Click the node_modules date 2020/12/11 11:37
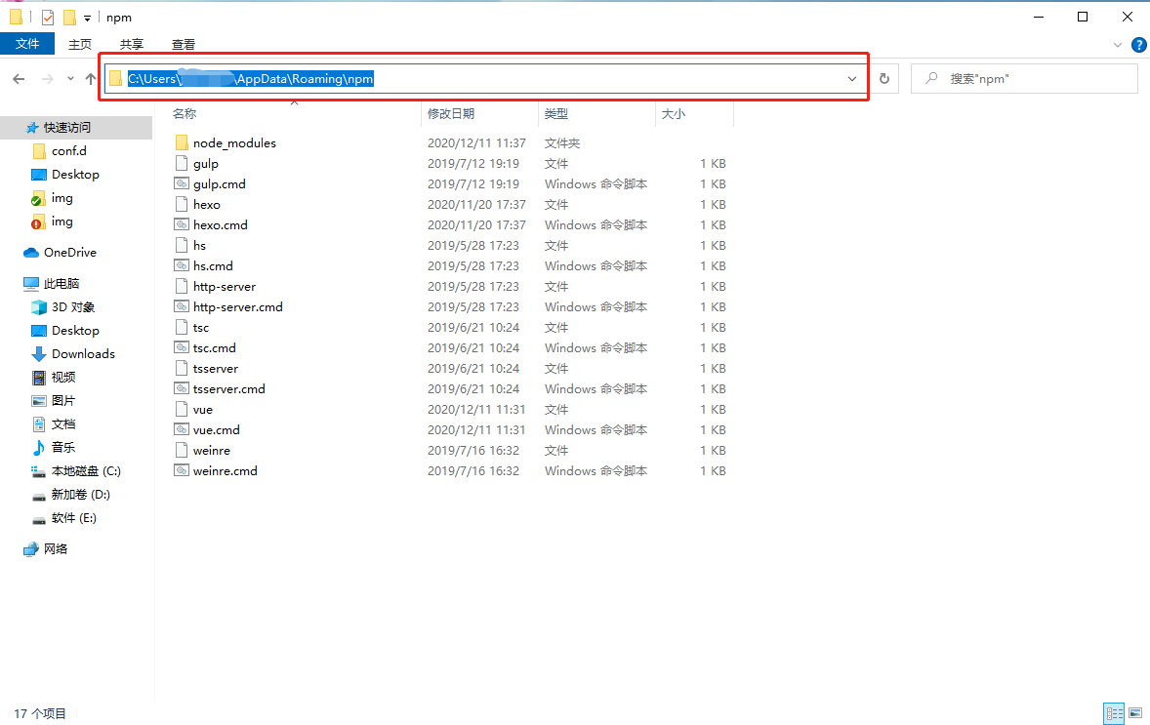 (x=476, y=142)
